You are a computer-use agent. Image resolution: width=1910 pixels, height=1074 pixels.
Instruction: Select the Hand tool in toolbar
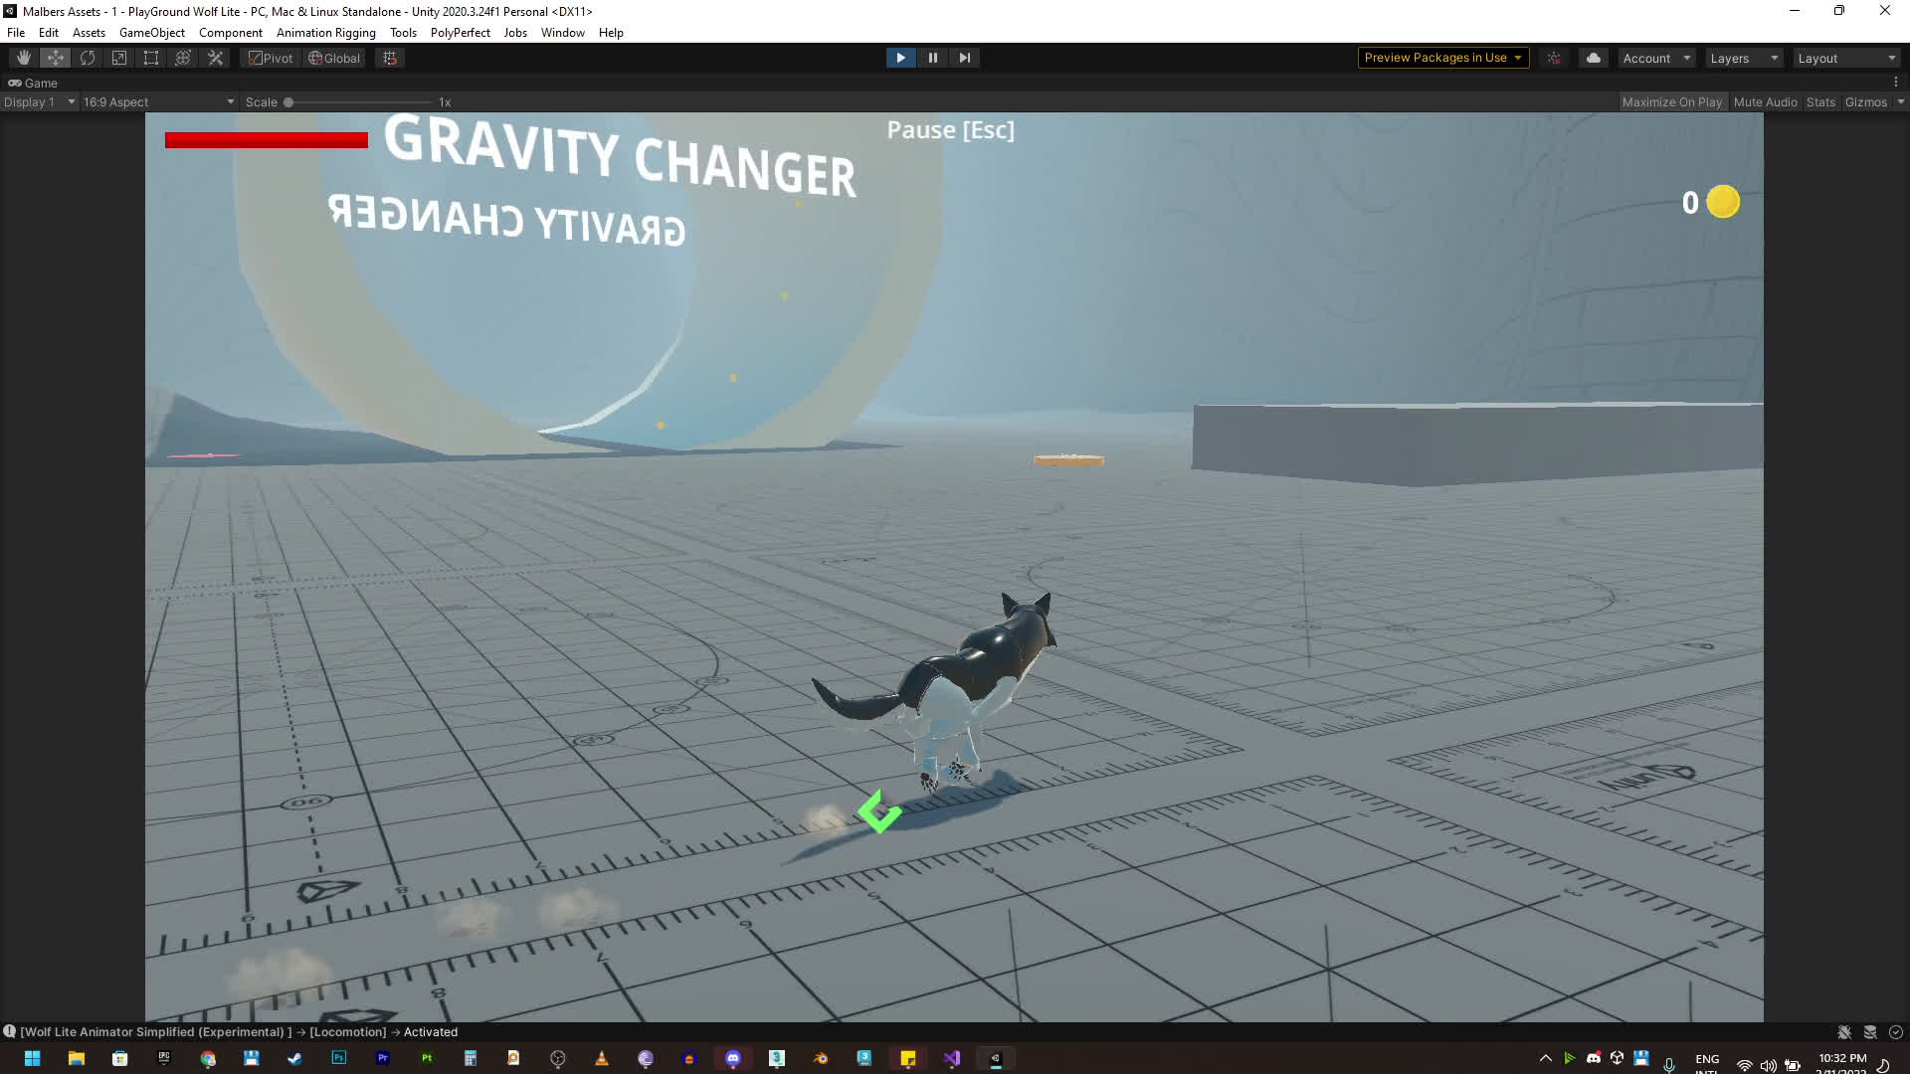point(24,58)
